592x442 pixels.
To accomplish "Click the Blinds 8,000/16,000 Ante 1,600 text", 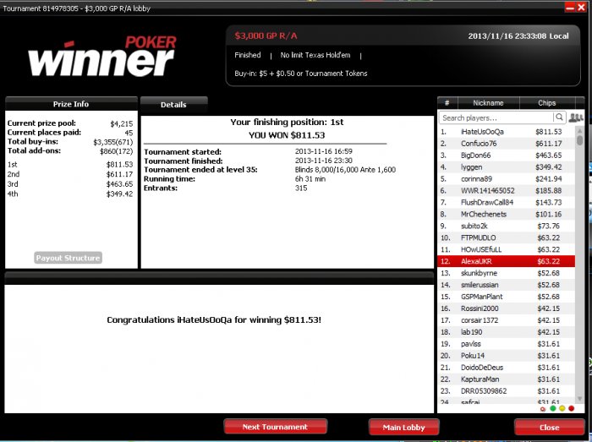I will [x=345, y=170].
